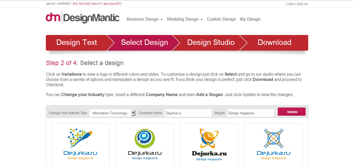Jump to the Download step
This screenshot has width=353, height=166.
[274, 43]
